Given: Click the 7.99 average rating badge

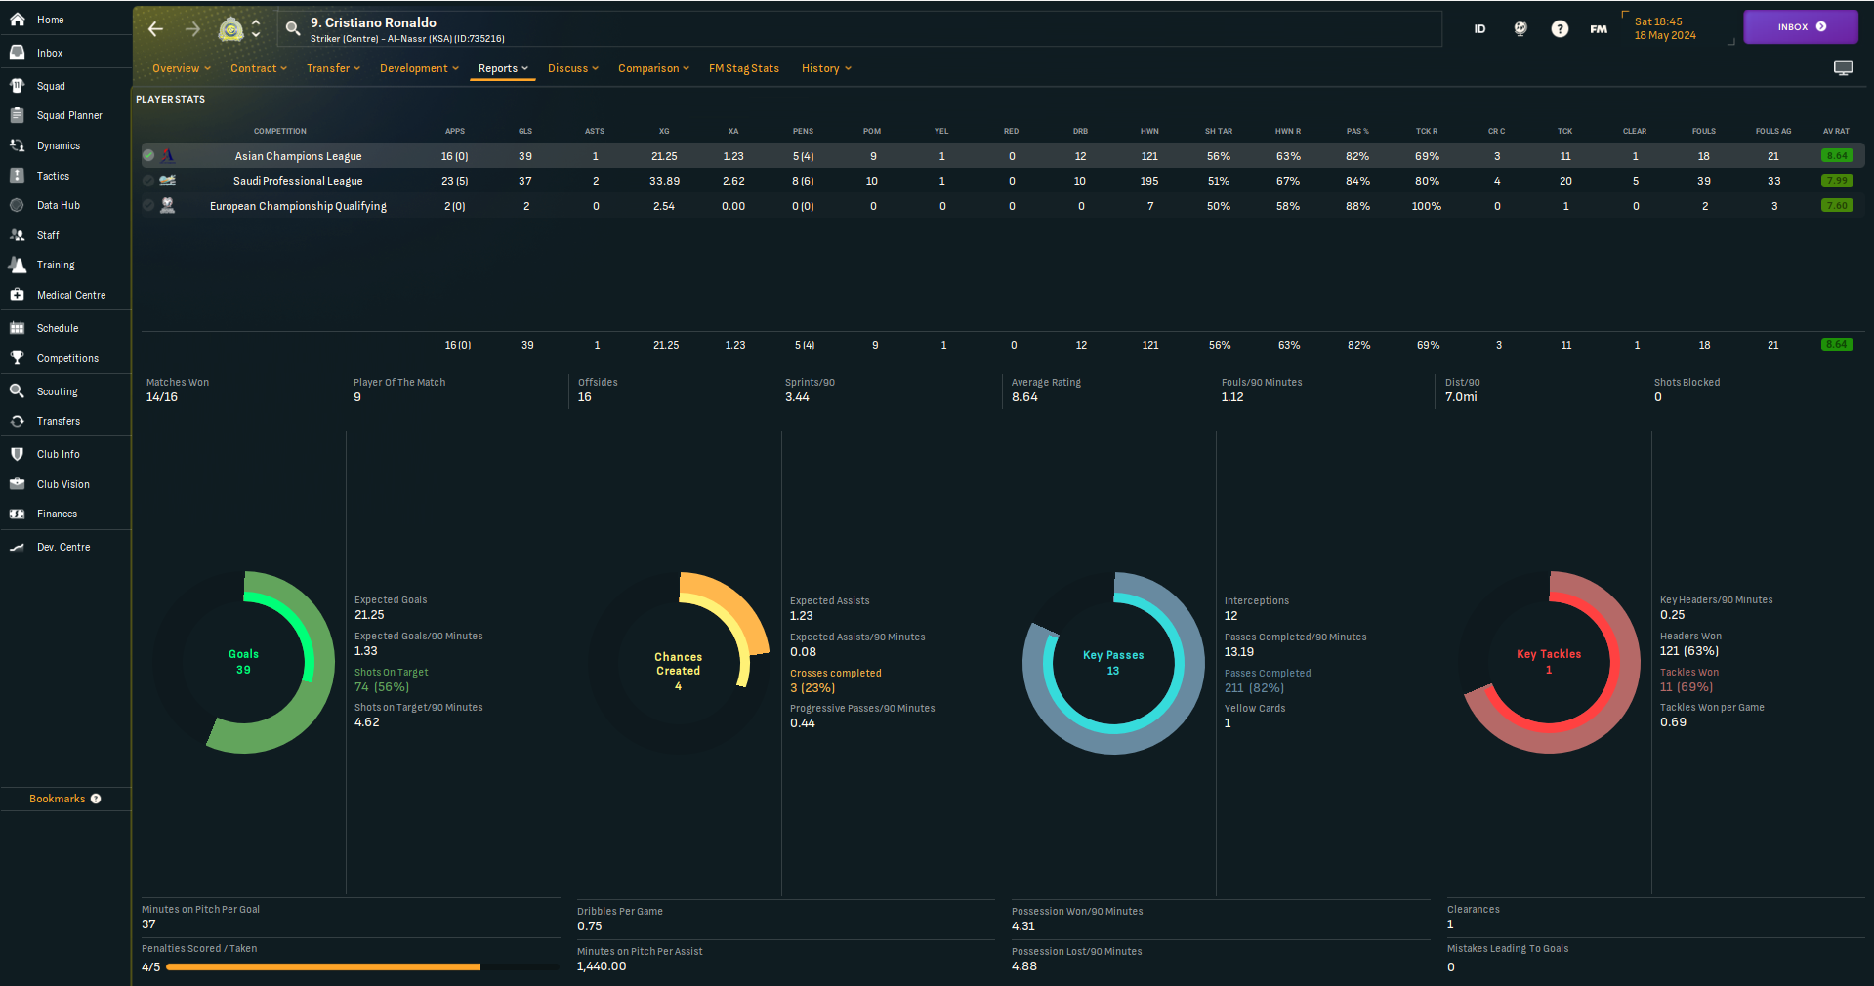Looking at the screenshot, I should pyautogui.click(x=1837, y=181).
